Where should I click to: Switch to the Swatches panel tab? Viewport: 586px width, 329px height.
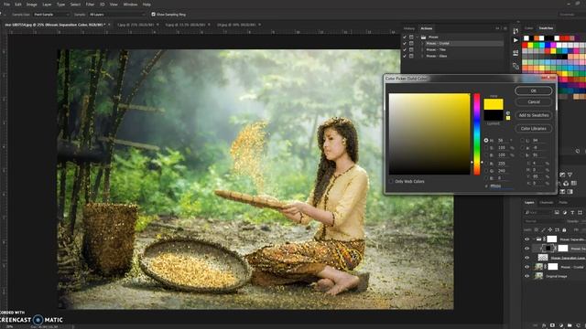[546, 28]
